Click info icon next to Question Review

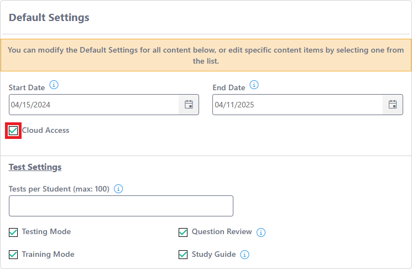click(261, 232)
